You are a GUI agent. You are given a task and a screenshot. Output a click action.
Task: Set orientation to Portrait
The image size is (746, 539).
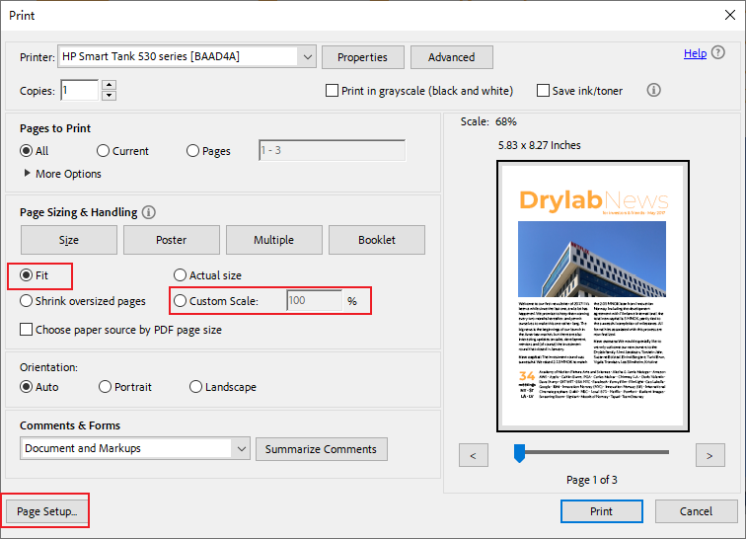(105, 387)
